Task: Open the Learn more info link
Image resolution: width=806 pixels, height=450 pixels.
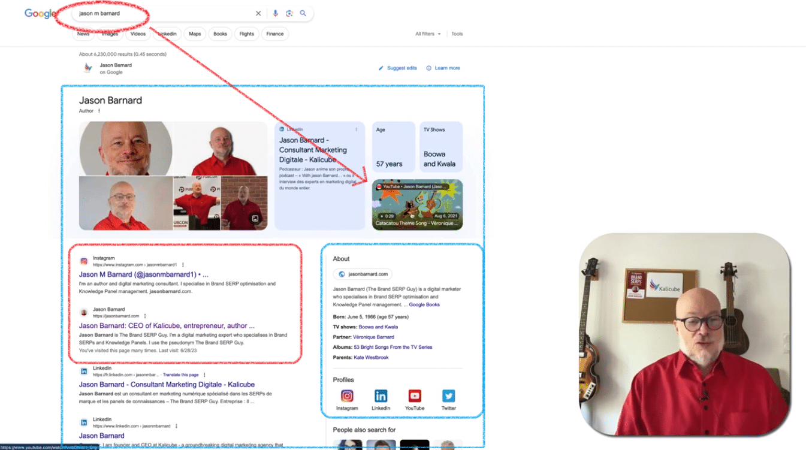Action: pyautogui.click(x=443, y=68)
